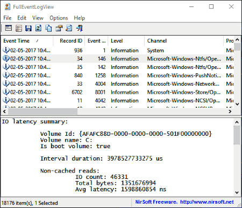Viewport: 242px width, 208px height.
Task: Click Event ID cell 4042
Action: 100,100
